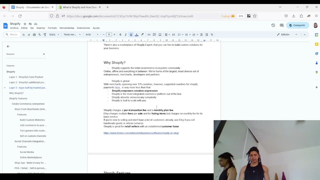Viewport: 320px width, 180px height.
Task: Click the font size input field
Action: coord(109,34)
